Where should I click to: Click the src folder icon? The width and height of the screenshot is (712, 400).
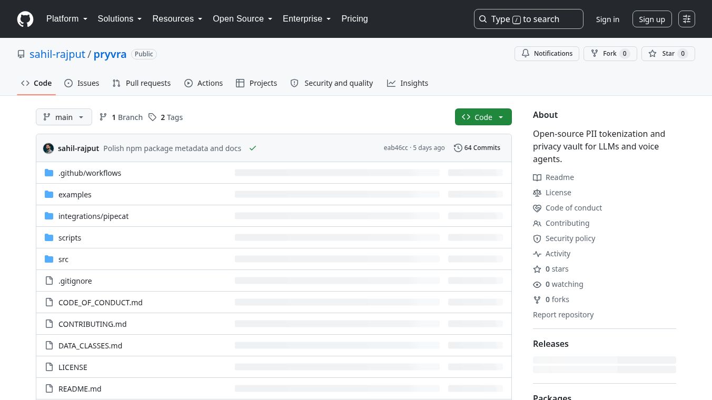coord(49,259)
